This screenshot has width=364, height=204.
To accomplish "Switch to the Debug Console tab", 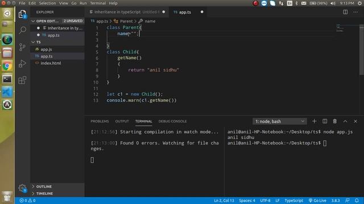I will 172,121.
